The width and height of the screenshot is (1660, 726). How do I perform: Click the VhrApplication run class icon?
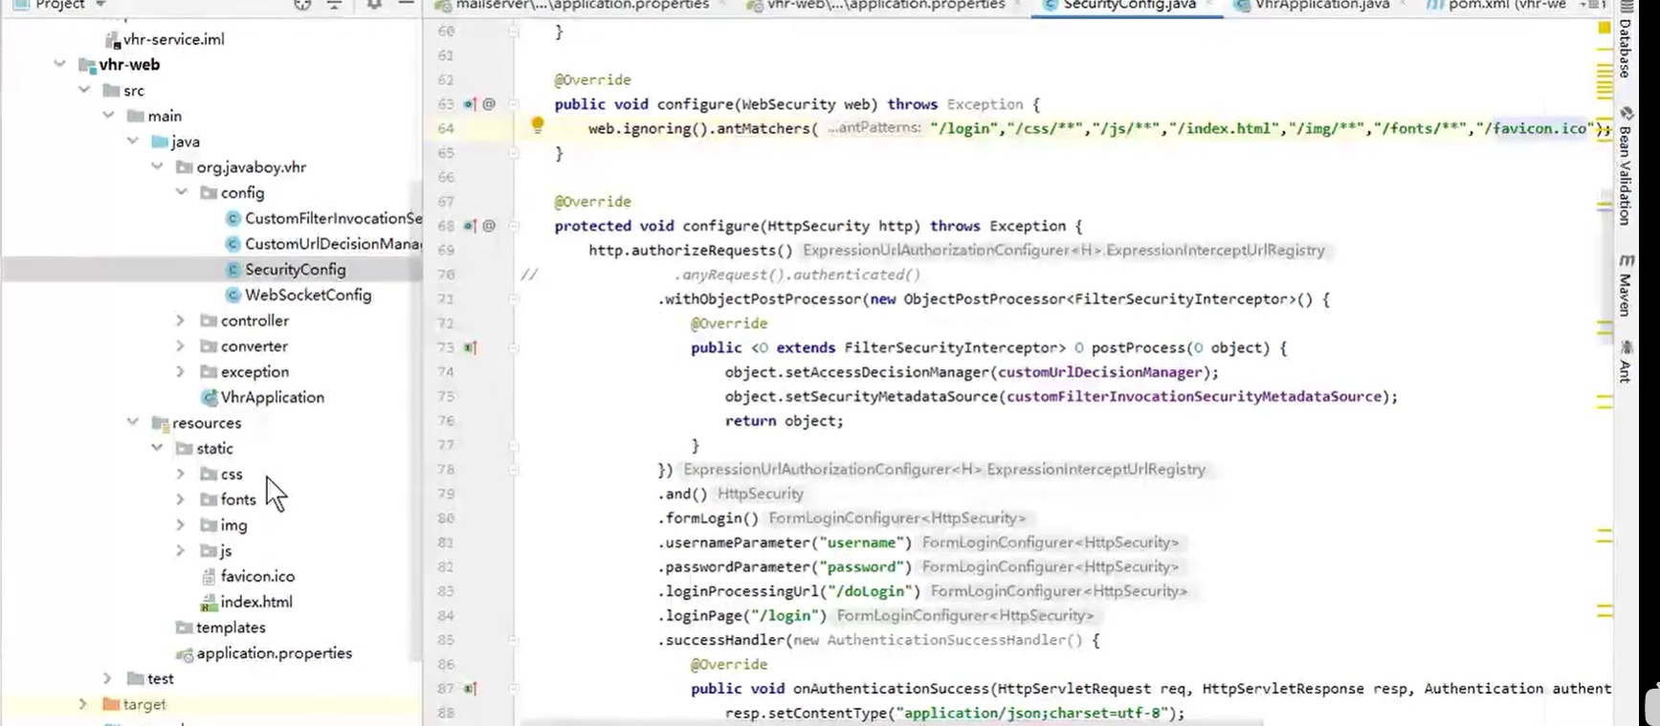click(209, 397)
